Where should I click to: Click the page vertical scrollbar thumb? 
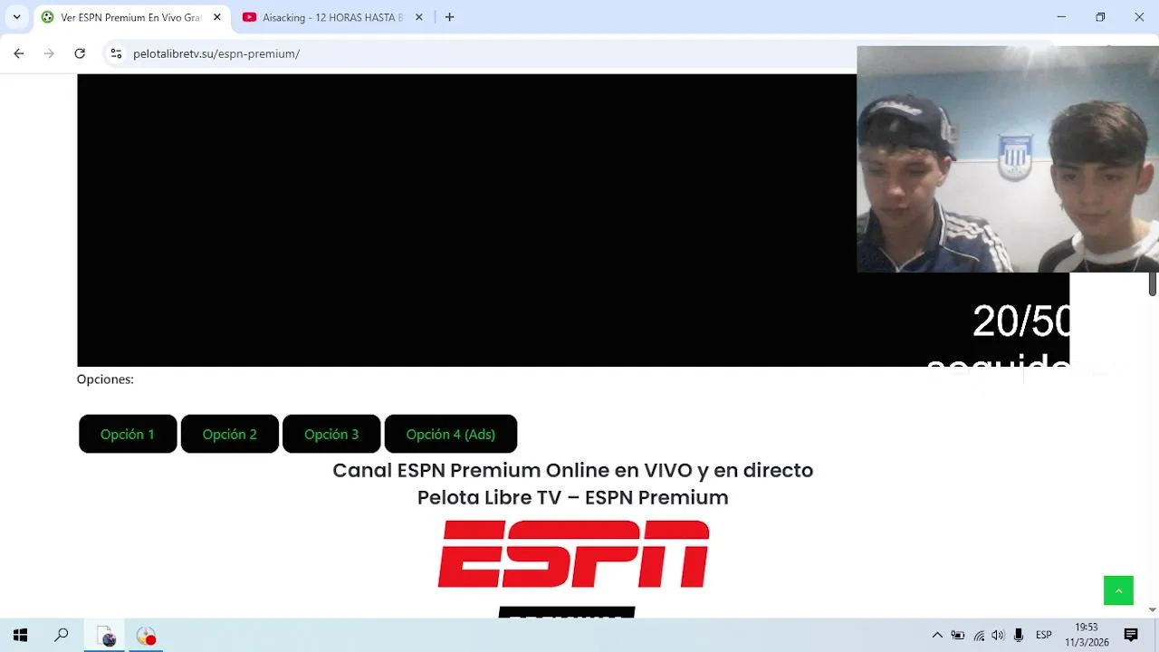point(1153,283)
